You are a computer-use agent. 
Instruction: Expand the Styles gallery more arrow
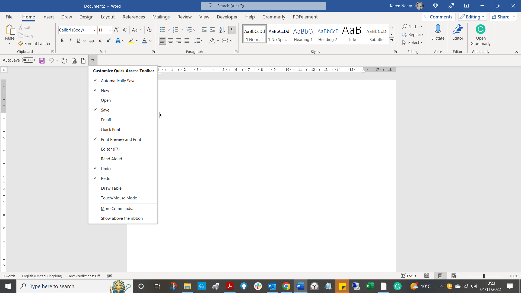(x=392, y=41)
